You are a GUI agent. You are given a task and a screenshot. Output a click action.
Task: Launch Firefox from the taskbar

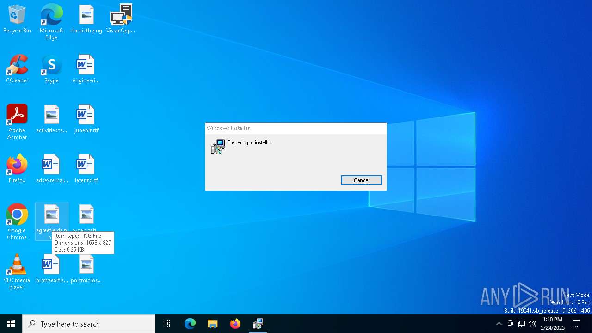(x=235, y=324)
